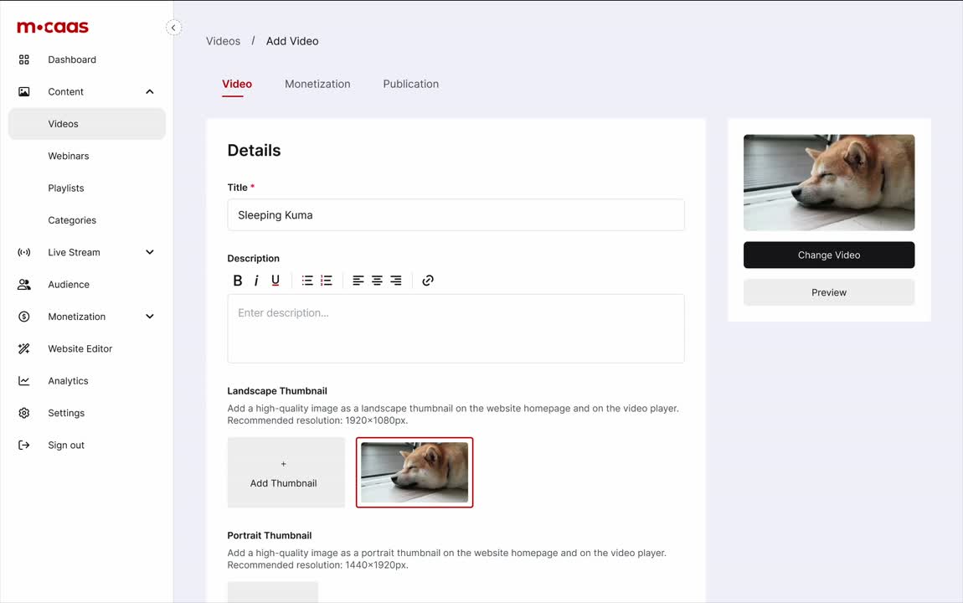Collapse the Content menu section
The height and width of the screenshot is (603, 963).
coord(150,92)
